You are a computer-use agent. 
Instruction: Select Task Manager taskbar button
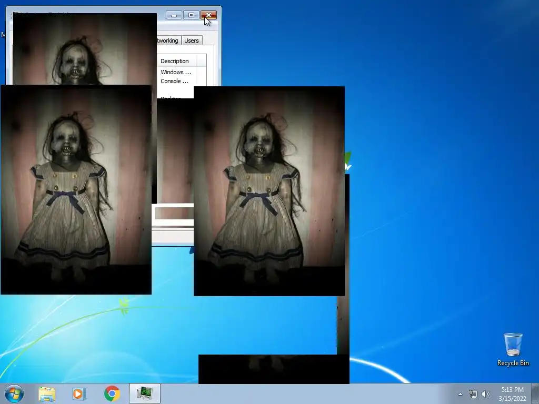(x=145, y=393)
